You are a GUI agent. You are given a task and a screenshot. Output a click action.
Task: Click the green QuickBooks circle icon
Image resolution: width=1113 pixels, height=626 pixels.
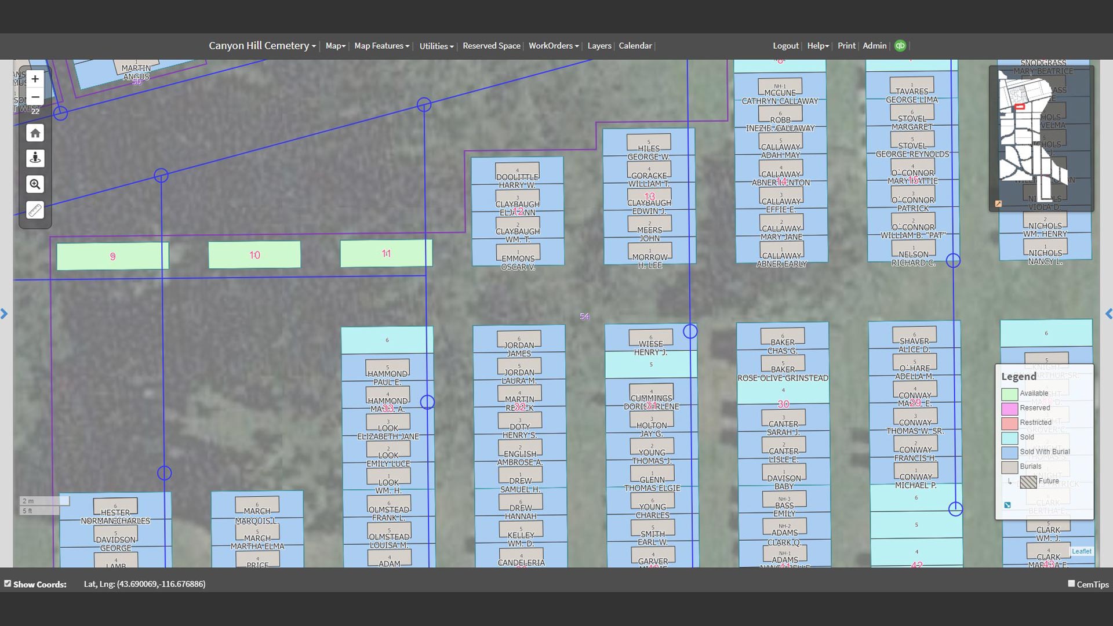[x=900, y=46]
